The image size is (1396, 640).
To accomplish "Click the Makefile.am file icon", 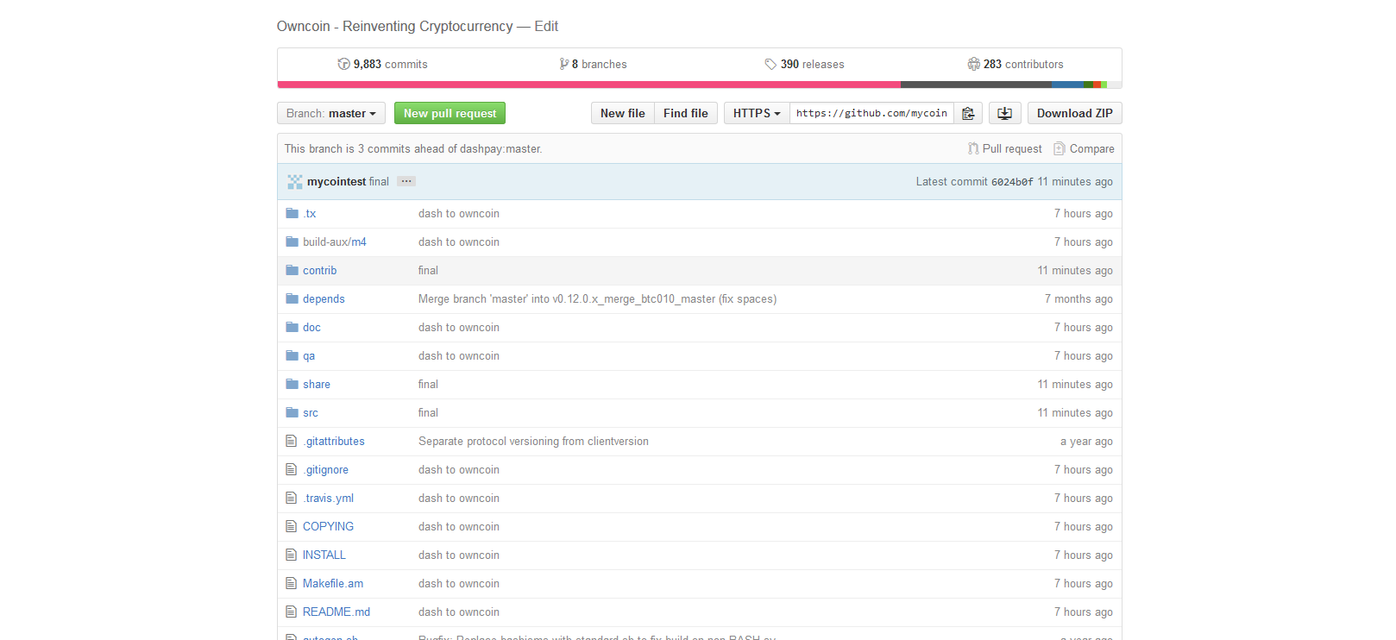I will (291, 583).
